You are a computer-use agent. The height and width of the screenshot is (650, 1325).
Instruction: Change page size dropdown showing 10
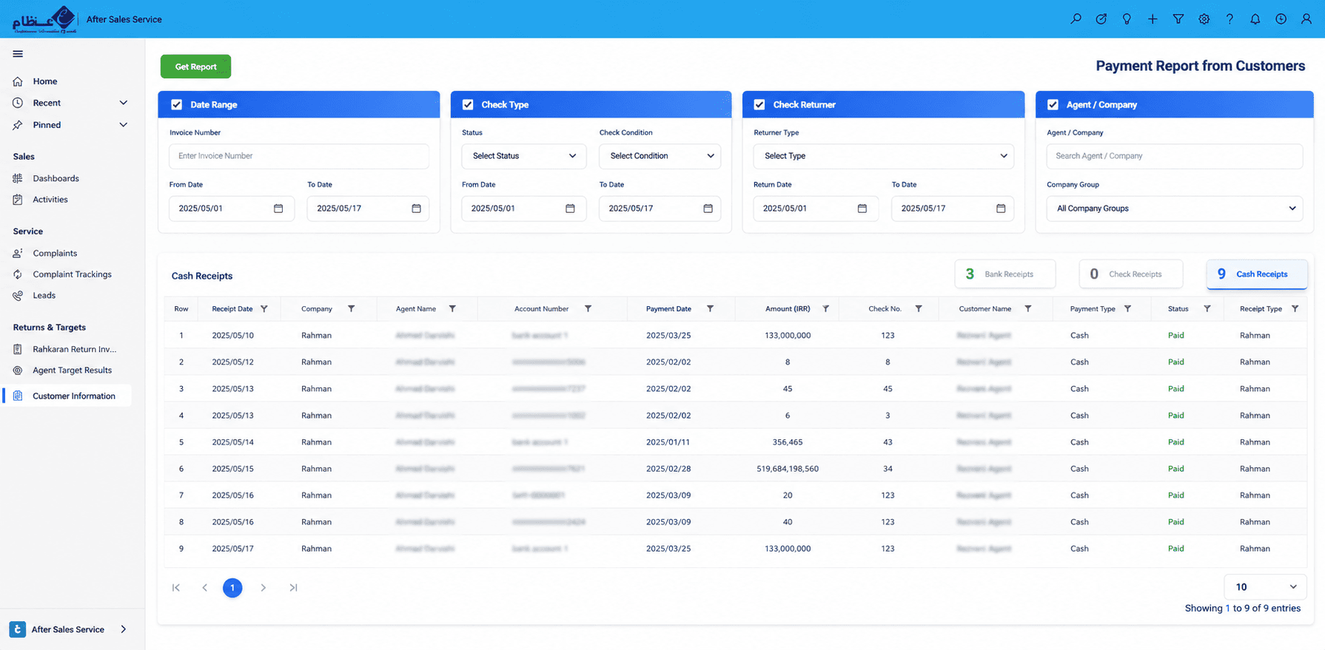[1265, 587]
